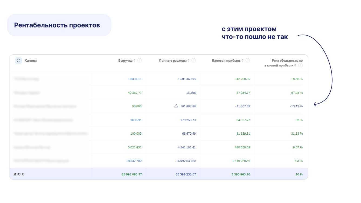Open the help tooltip icon for Выручка

(140, 61)
